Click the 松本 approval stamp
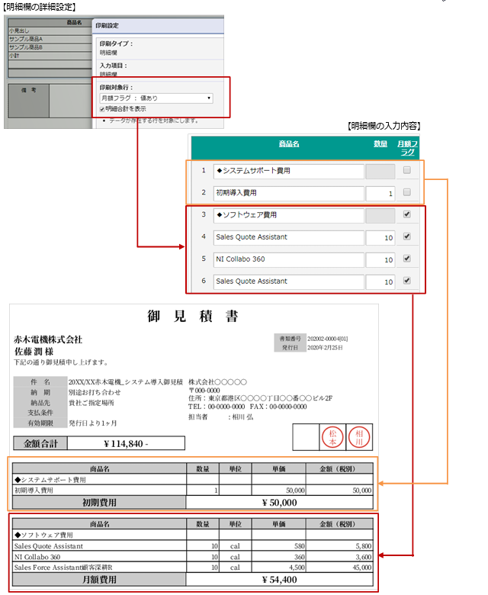Image resolution: width=488 pixels, height=595 pixels. click(332, 437)
